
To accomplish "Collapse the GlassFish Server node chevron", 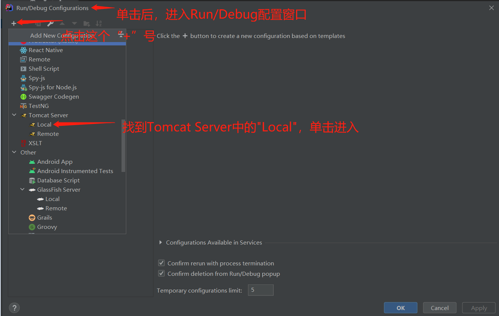I will 23,190.
